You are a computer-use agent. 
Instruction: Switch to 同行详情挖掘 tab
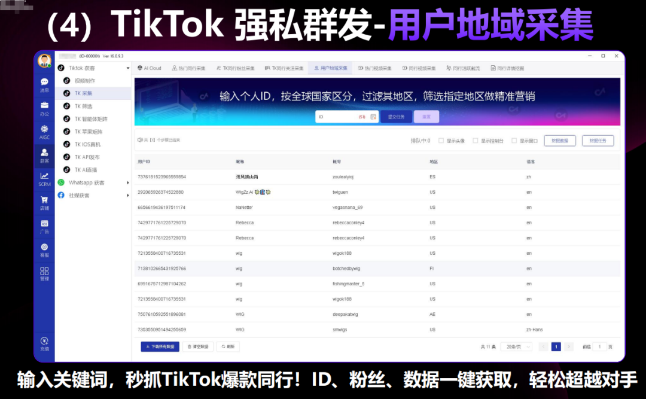pyautogui.click(x=507, y=68)
